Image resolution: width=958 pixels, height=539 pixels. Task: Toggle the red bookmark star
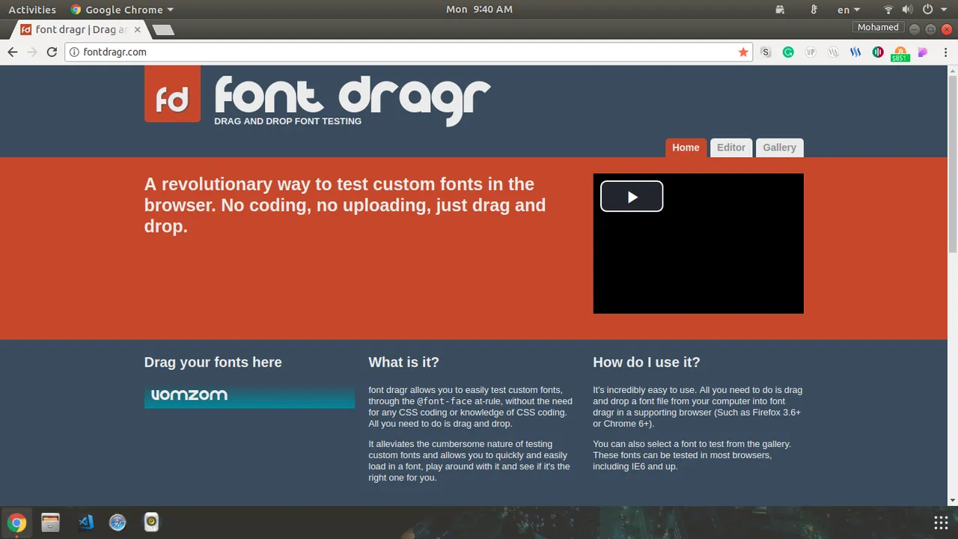pyautogui.click(x=743, y=52)
